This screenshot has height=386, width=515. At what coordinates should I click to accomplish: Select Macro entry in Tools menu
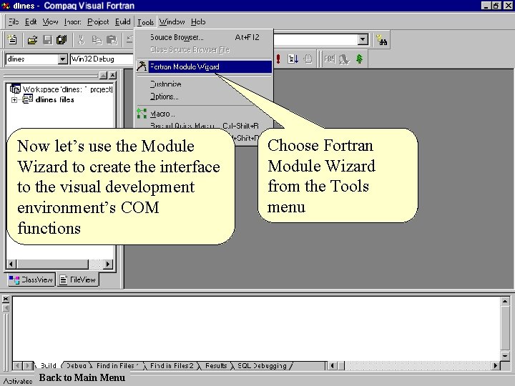(x=204, y=114)
